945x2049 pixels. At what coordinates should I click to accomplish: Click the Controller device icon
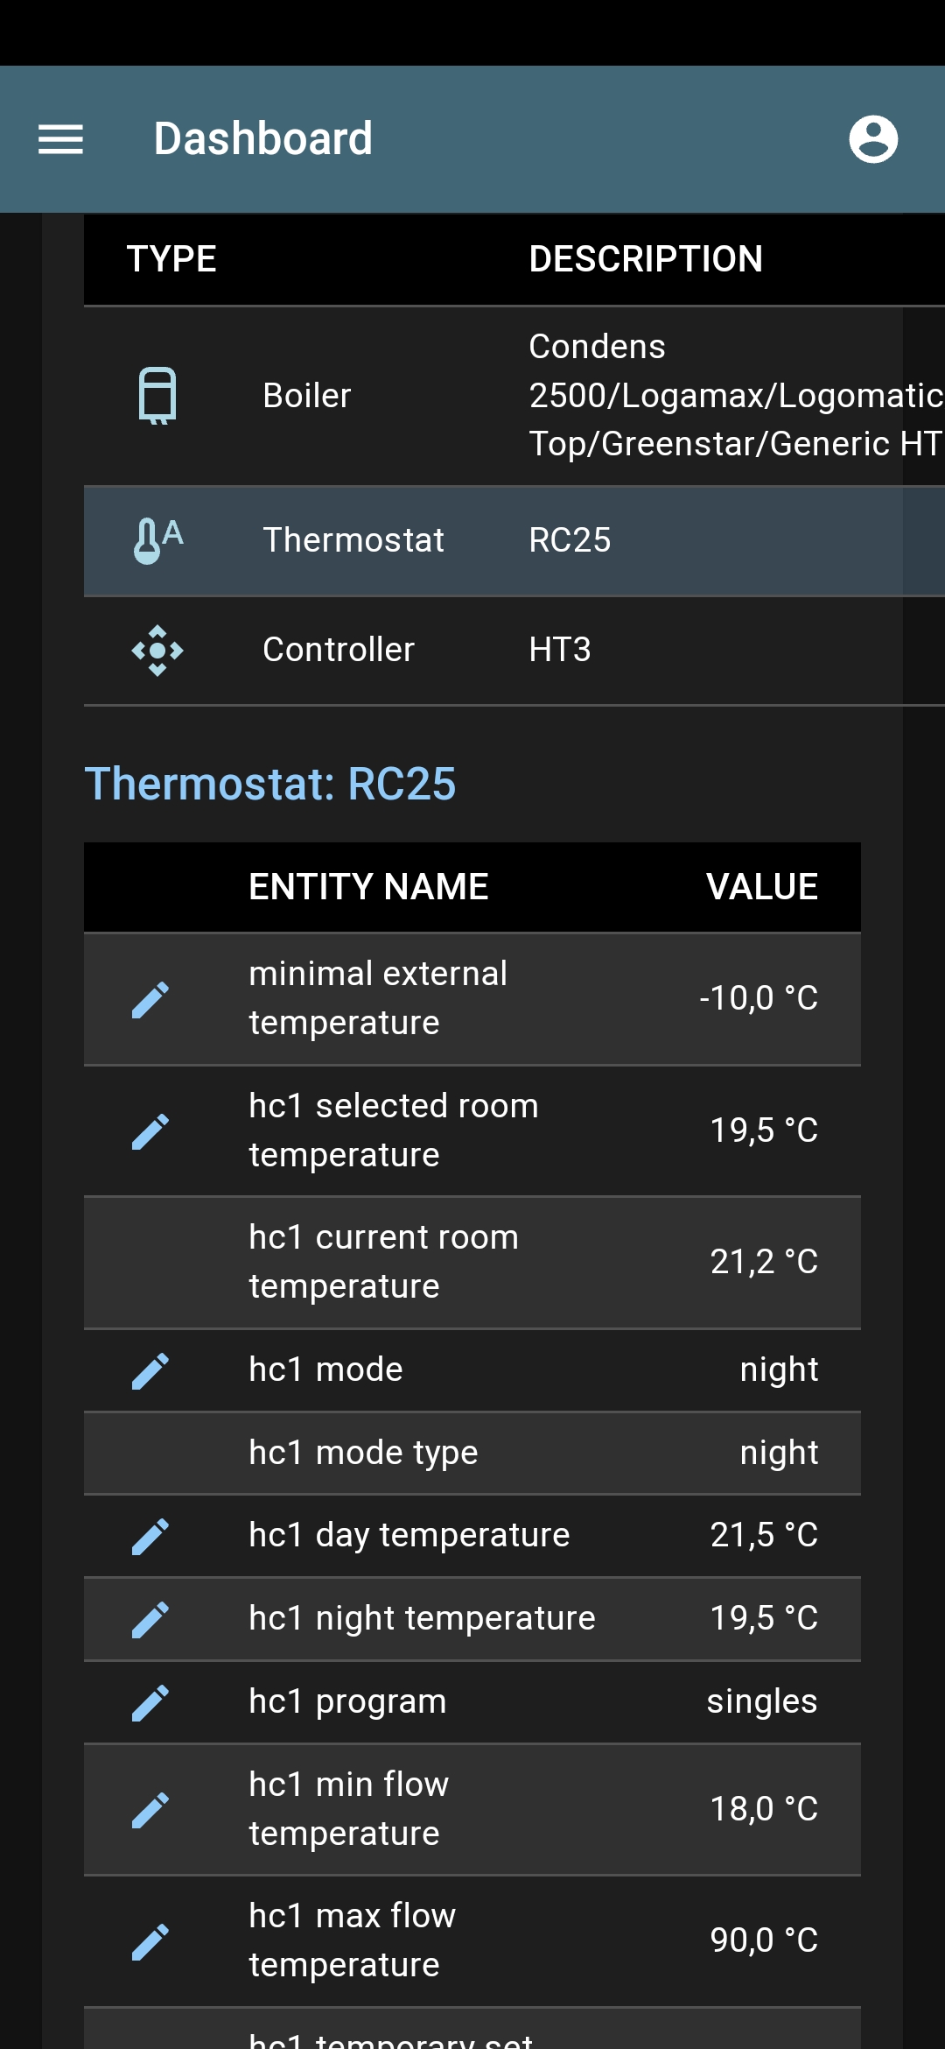pyautogui.click(x=157, y=649)
